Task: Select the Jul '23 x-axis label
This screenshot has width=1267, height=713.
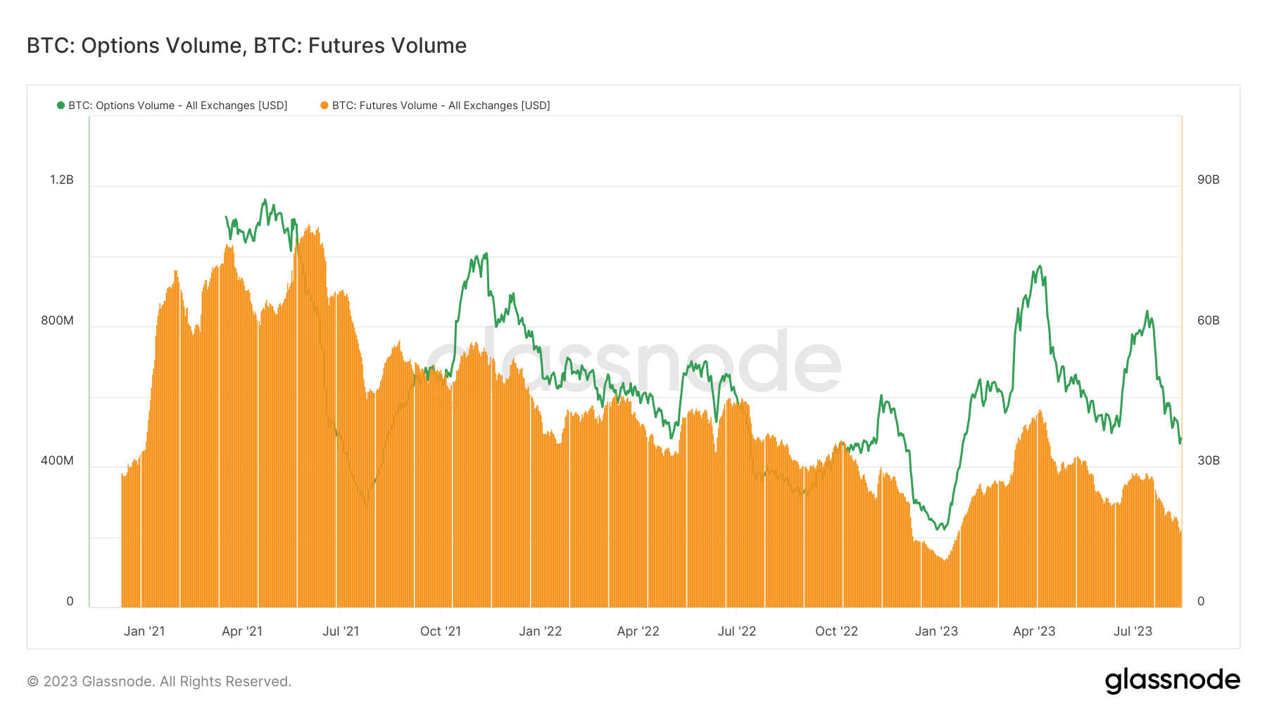Action: pyautogui.click(x=1133, y=631)
